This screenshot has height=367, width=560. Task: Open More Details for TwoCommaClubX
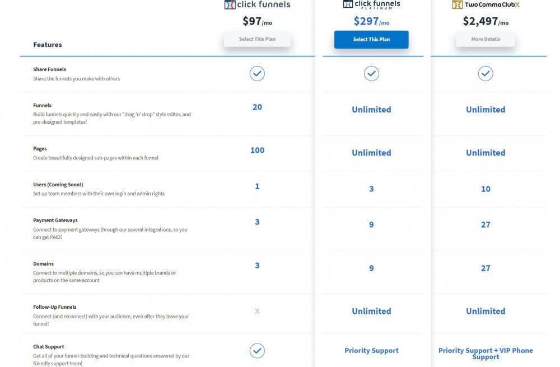pyautogui.click(x=486, y=39)
